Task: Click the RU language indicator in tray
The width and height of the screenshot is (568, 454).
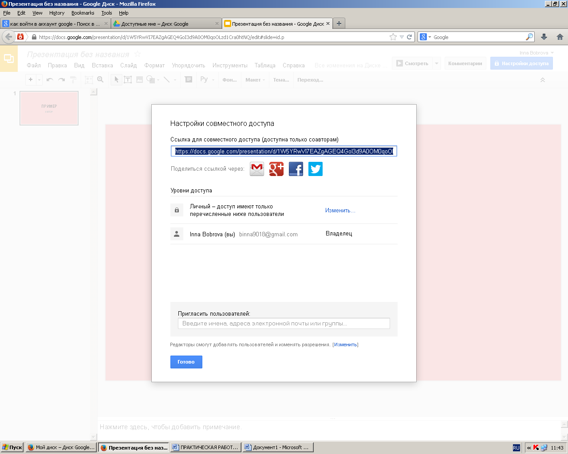Action: tap(516, 448)
